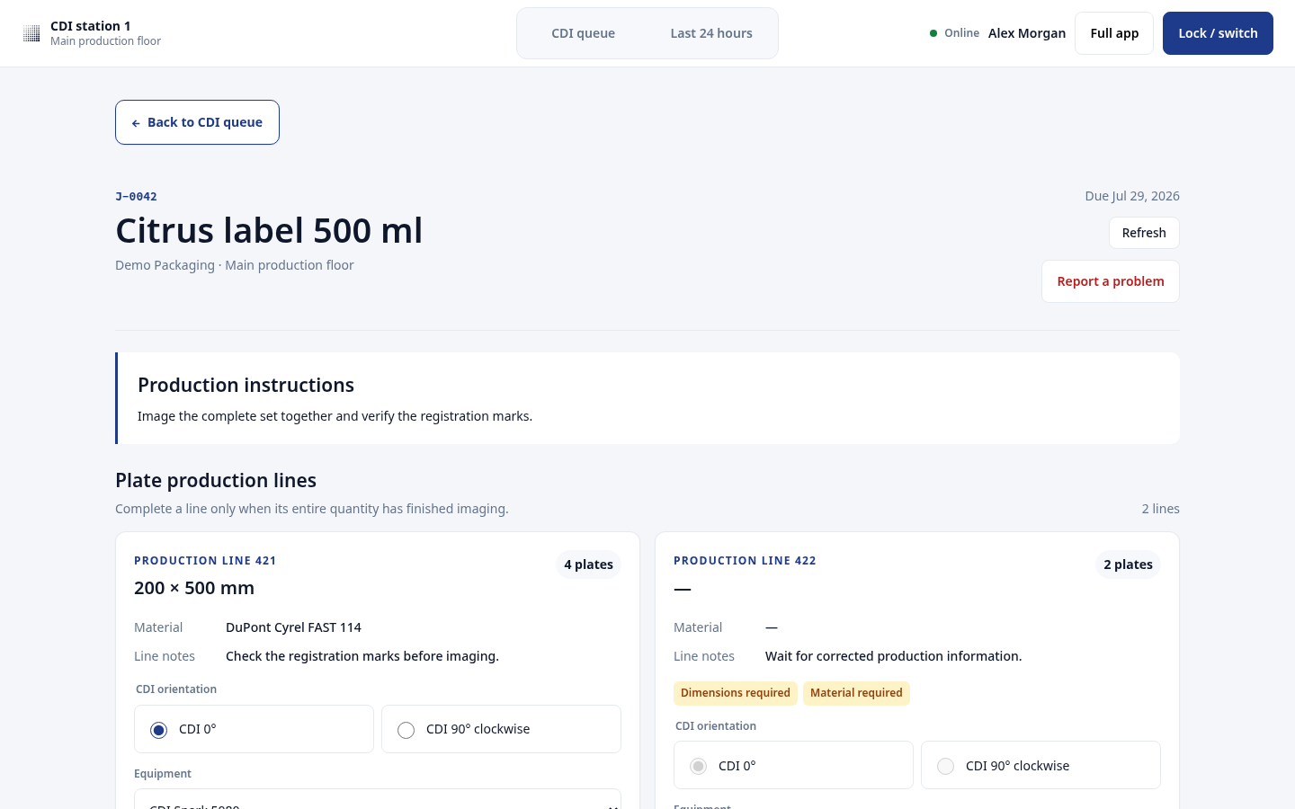Click 'Wait for corrected production information' note

coord(893,656)
